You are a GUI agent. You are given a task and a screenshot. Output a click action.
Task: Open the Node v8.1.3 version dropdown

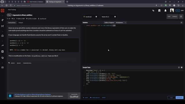[x=109, y=17]
